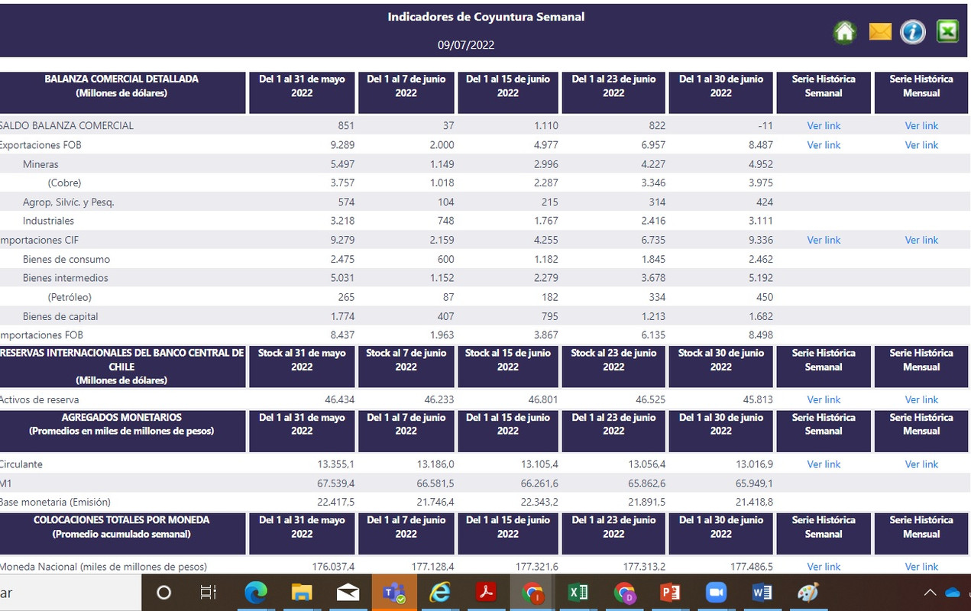The width and height of the screenshot is (971, 611).
Task: Click the (Petróleo) row label
Action: click(70, 297)
